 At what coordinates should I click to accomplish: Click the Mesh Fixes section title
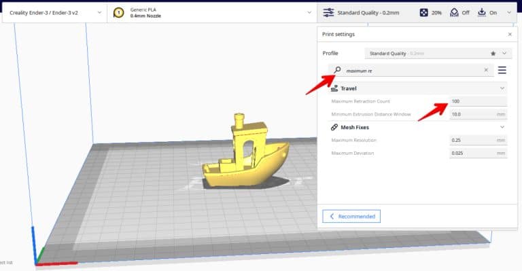(x=355, y=127)
